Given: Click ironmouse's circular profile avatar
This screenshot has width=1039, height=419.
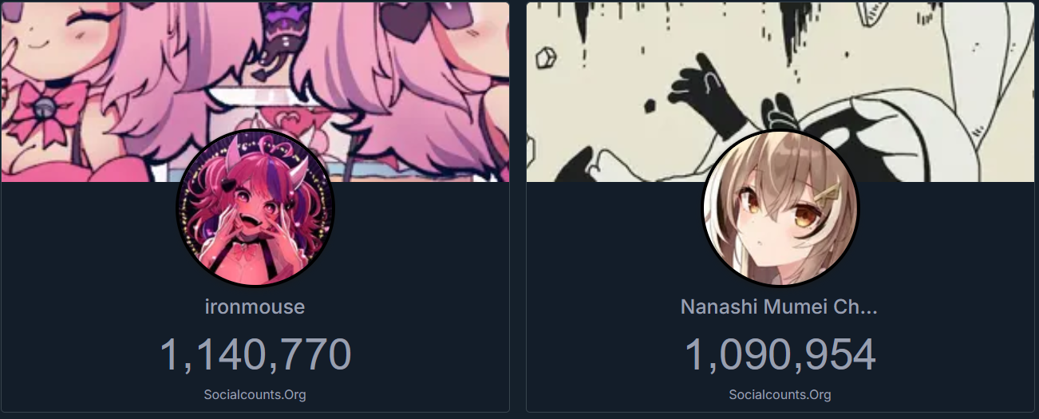Looking at the screenshot, I should pyautogui.click(x=255, y=208).
